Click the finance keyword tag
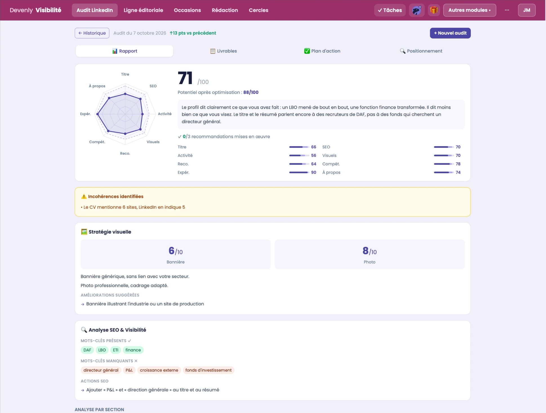This screenshot has height=413, width=546. pos(133,350)
